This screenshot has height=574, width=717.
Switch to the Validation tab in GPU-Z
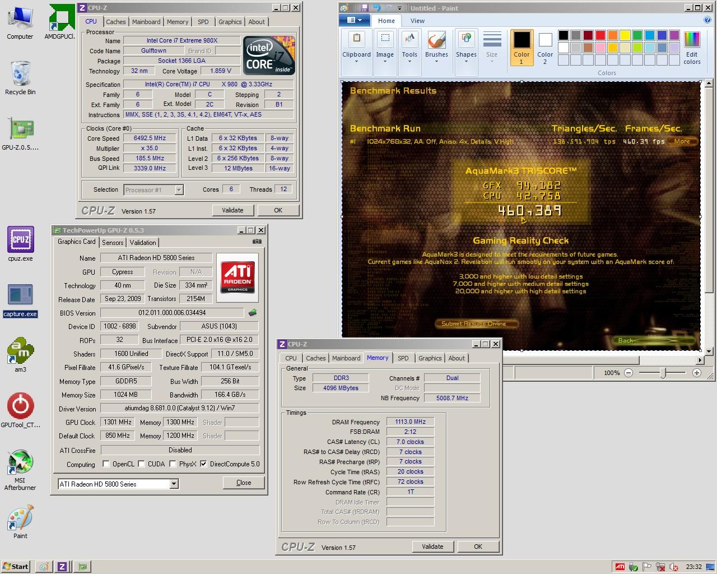click(143, 243)
